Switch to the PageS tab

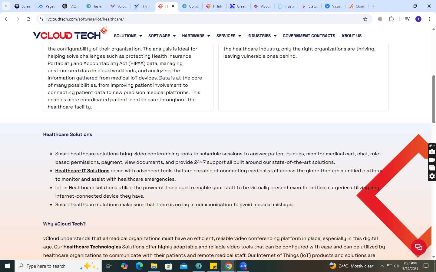[47, 6]
